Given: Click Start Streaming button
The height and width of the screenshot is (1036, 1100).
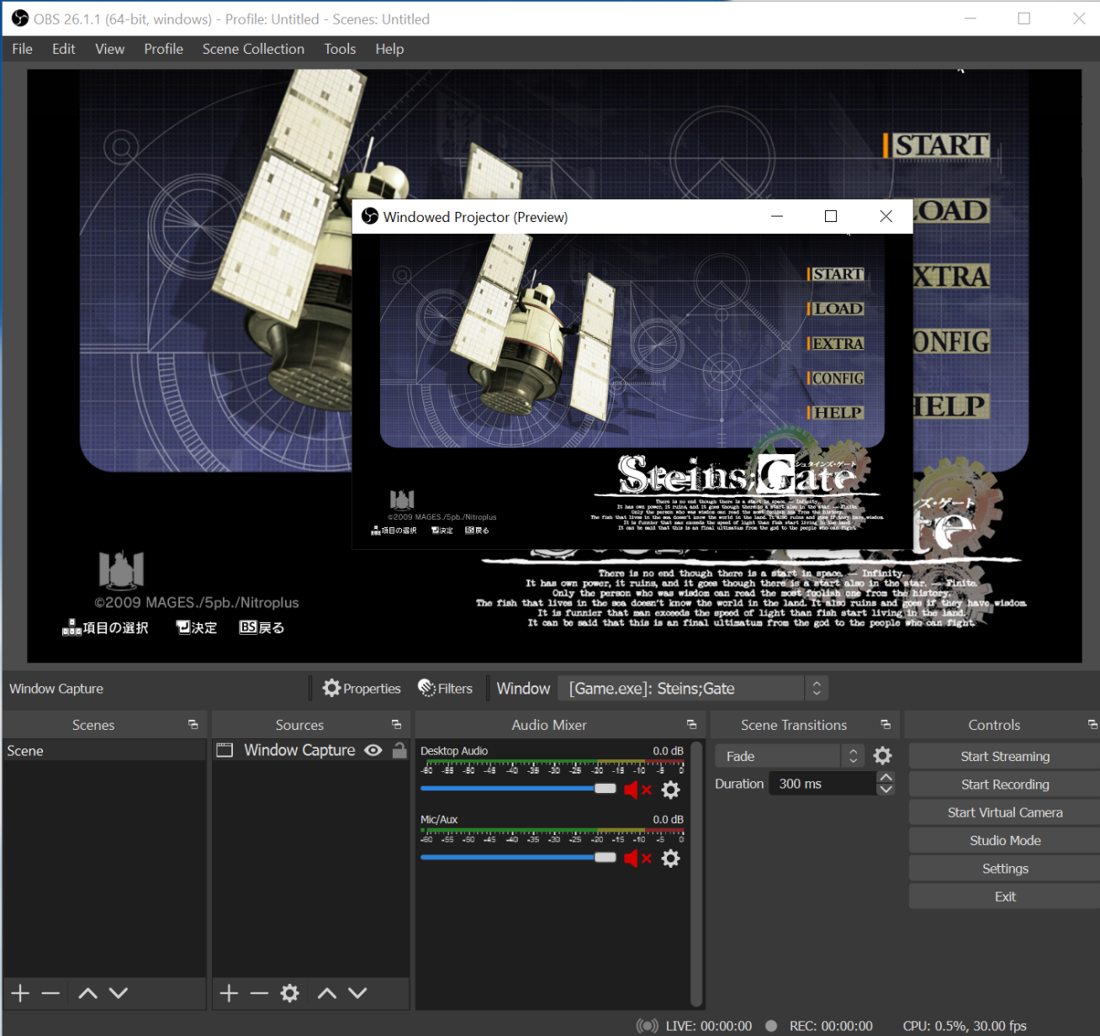Looking at the screenshot, I should [x=1005, y=756].
